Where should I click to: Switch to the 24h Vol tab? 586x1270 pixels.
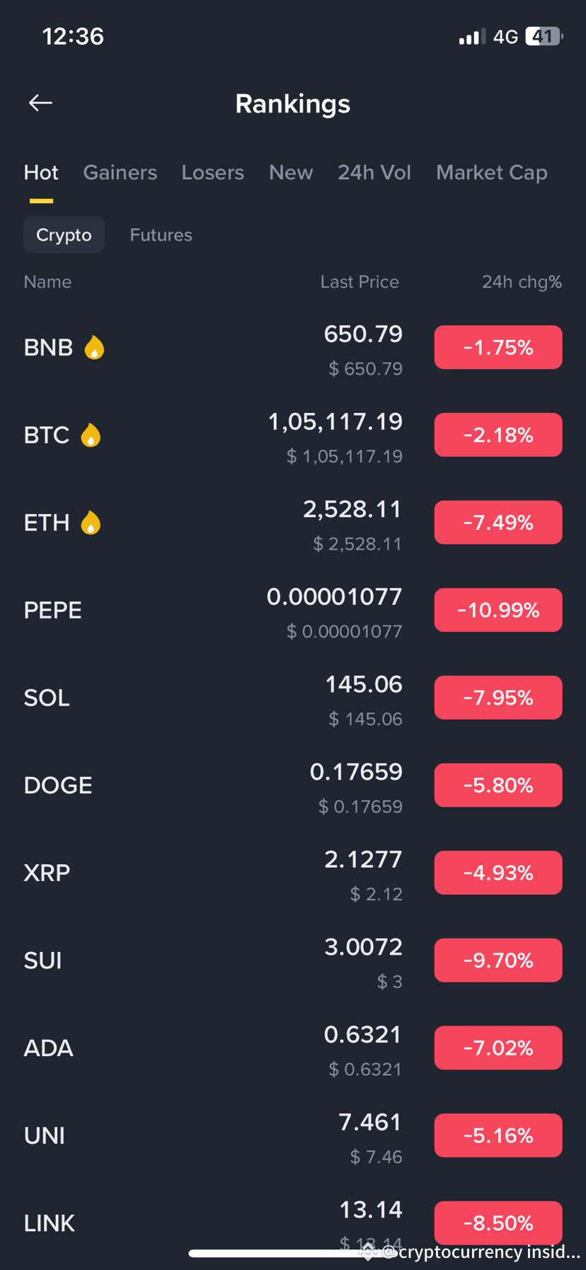pos(374,173)
